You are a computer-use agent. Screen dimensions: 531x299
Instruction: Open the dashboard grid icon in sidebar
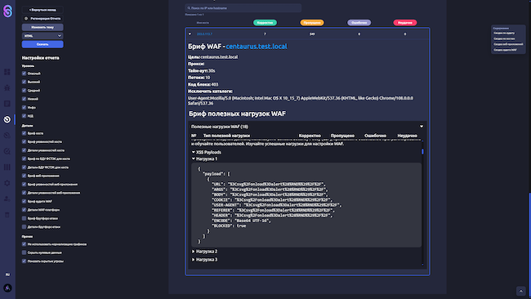(7, 72)
